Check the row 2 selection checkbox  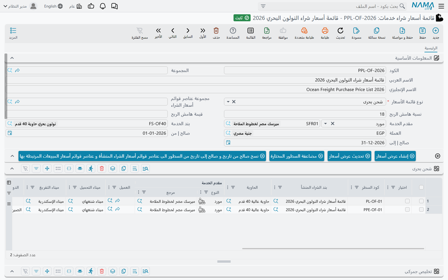click(x=421, y=209)
